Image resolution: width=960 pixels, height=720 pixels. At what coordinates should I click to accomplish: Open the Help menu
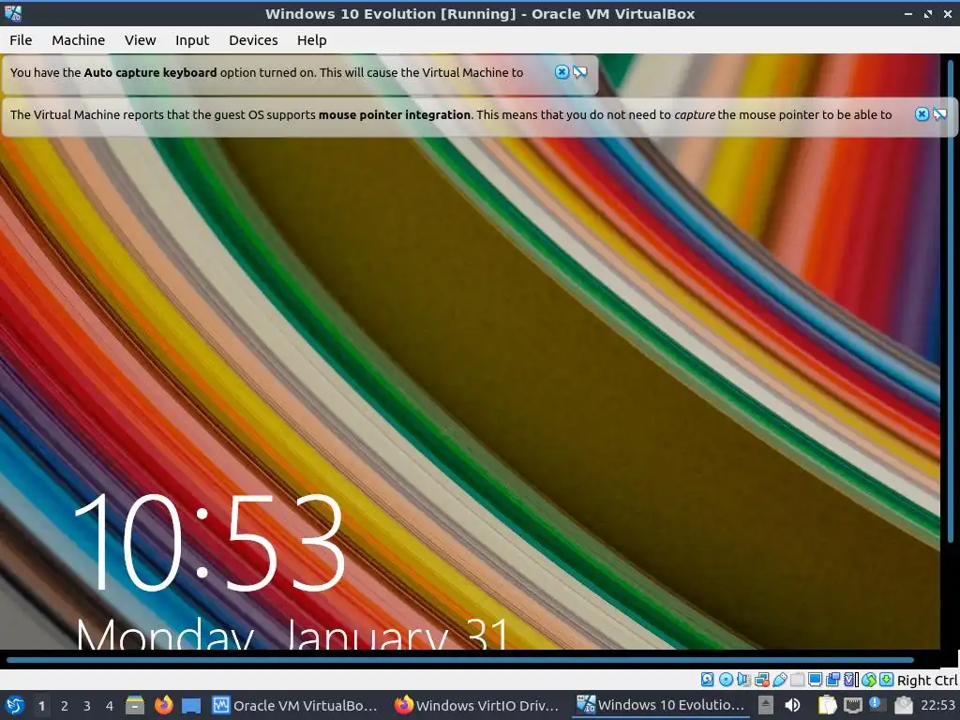click(x=311, y=39)
